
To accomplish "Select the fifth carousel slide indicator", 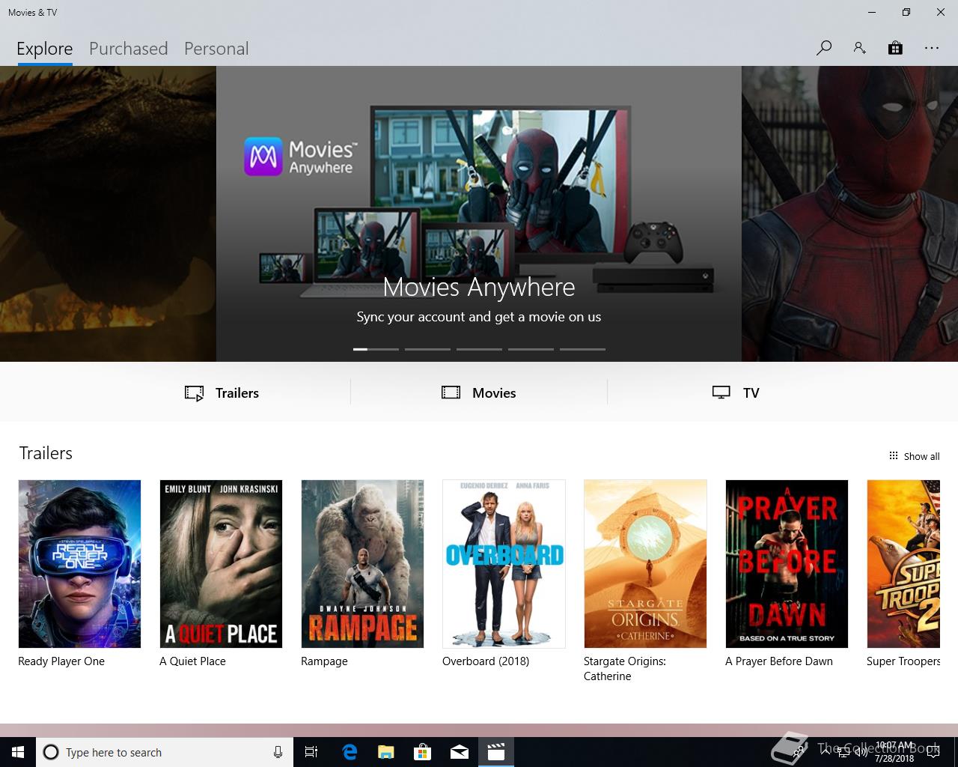I will 582,349.
